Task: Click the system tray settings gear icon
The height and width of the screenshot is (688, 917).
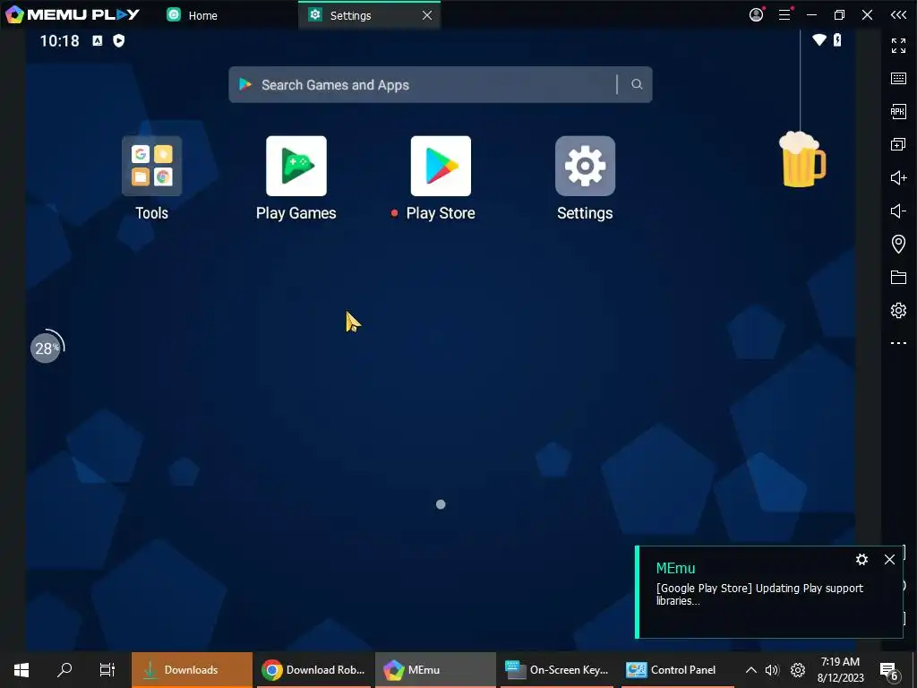Action: click(798, 670)
